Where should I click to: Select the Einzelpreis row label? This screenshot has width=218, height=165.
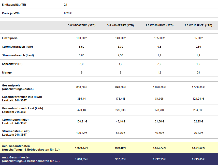tap(31, 38)
